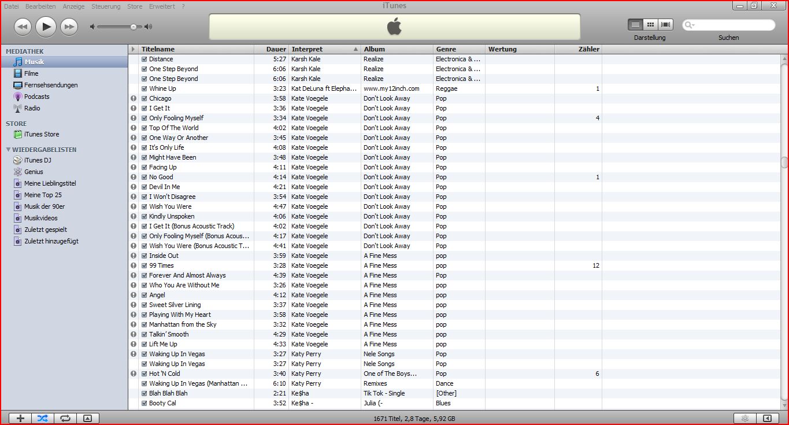The height and width of the screenshot is (425, 789).
Task: Click the exclamation icon beside Chicago
Action: [134, 98]
